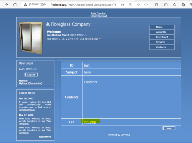Open the read aloud icon
Screen dimensions: 192x143
point(138,5)
